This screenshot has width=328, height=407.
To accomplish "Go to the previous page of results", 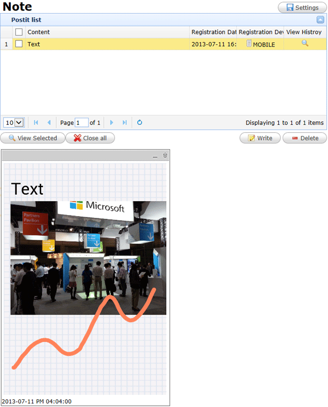I will coord(49,123).
